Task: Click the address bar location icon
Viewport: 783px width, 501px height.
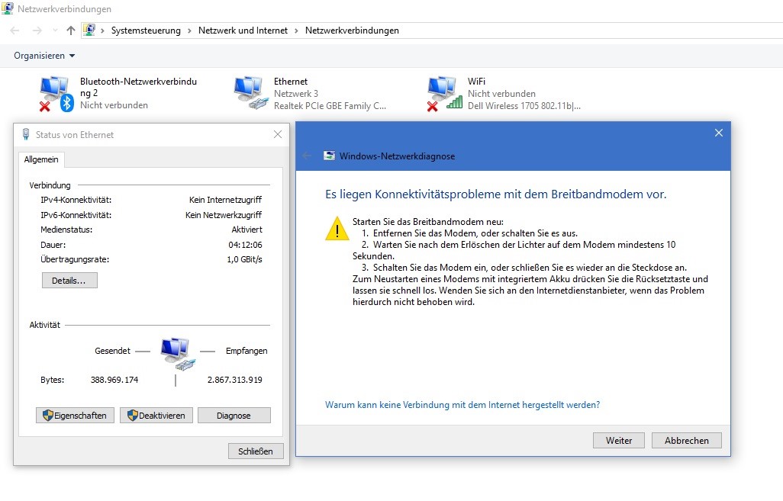Action: [90, 31]
